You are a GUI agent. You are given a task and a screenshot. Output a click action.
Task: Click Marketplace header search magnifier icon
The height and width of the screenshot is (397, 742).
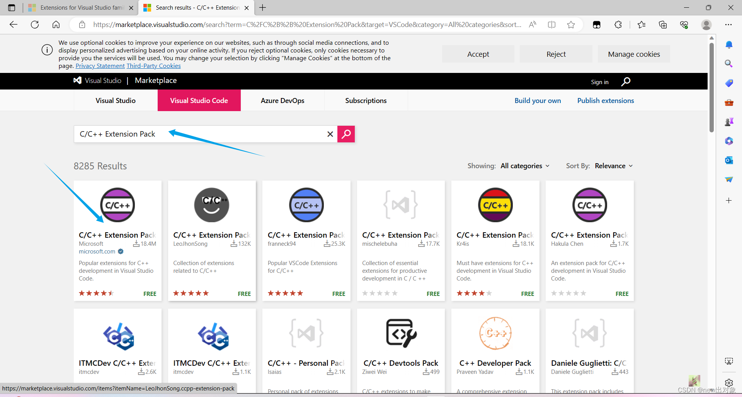tap(626, 81)
